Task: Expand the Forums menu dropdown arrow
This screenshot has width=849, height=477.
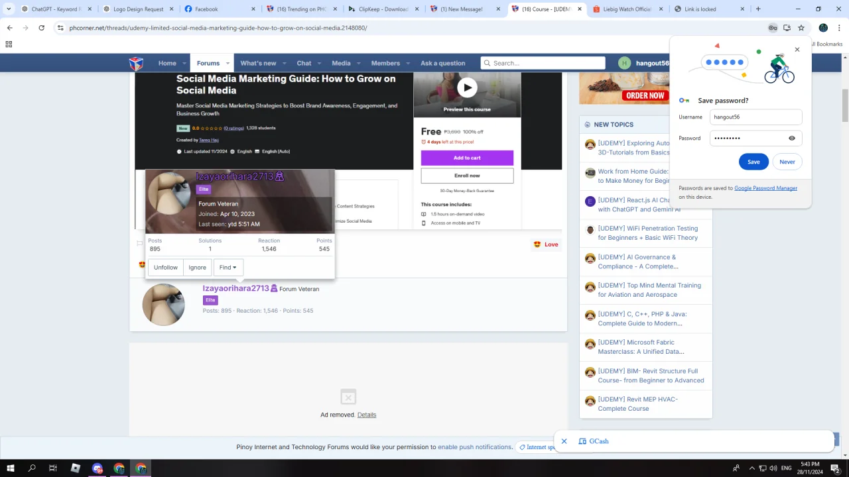Action: tap(228, 64)
